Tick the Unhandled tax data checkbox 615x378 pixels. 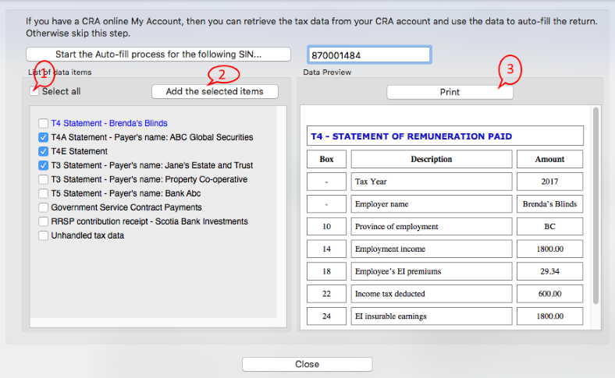tap(44, 235)
